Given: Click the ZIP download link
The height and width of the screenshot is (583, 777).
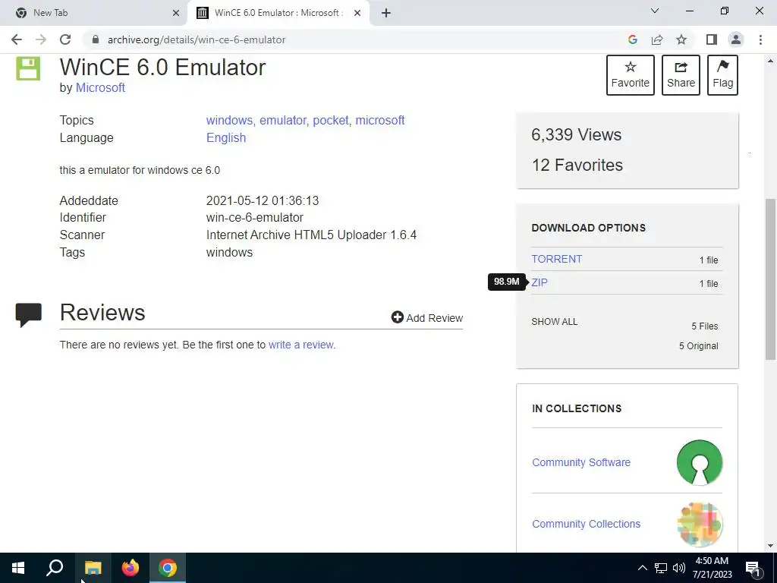Looking at the screenshot, I should click(x=539, y=282).
